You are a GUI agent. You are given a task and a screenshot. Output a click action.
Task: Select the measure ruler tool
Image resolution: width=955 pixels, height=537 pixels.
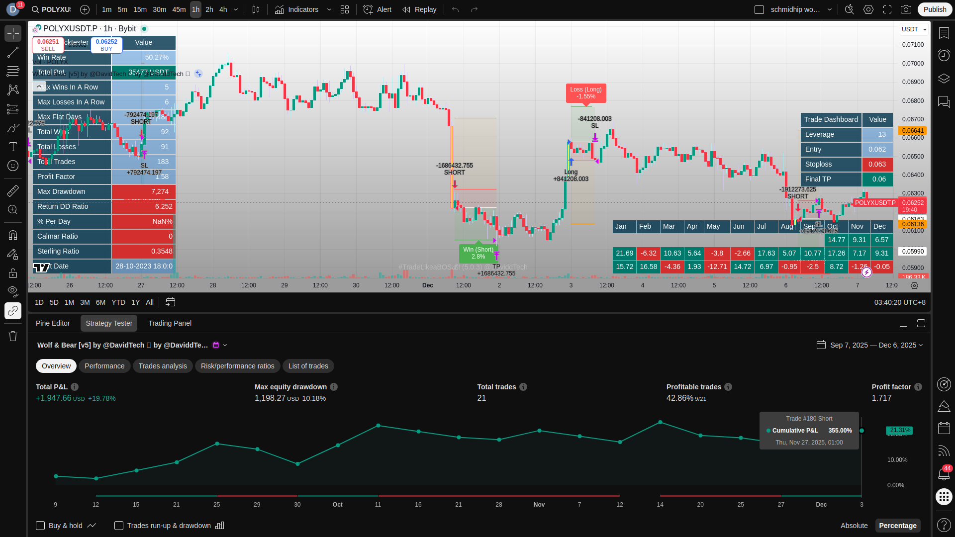click(13, 190)
